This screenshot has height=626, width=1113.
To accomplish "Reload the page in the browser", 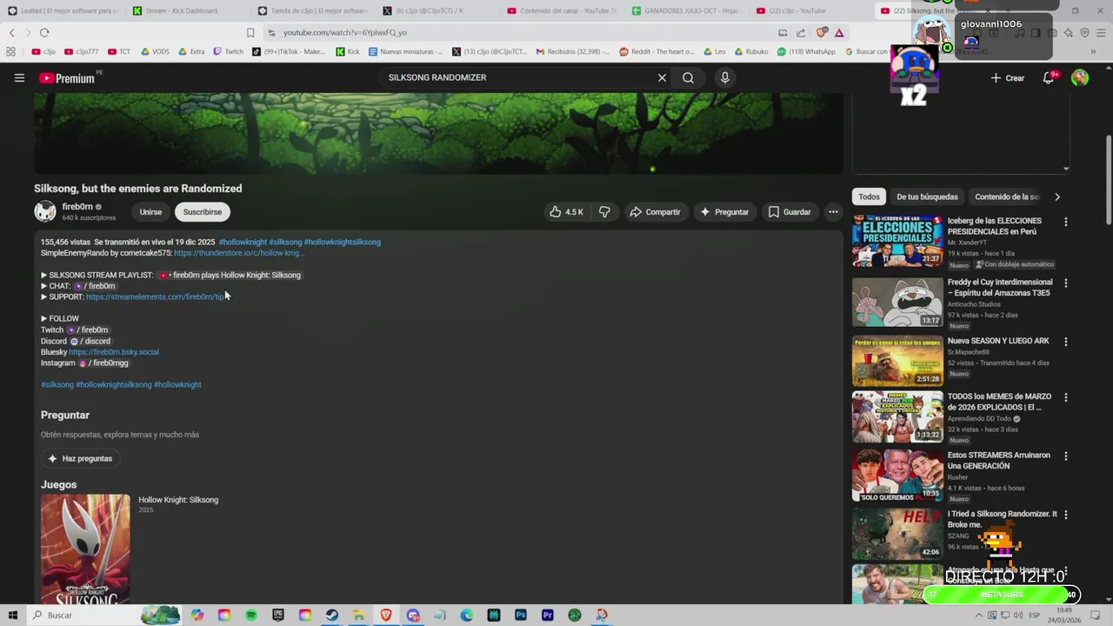I will 44,32.
